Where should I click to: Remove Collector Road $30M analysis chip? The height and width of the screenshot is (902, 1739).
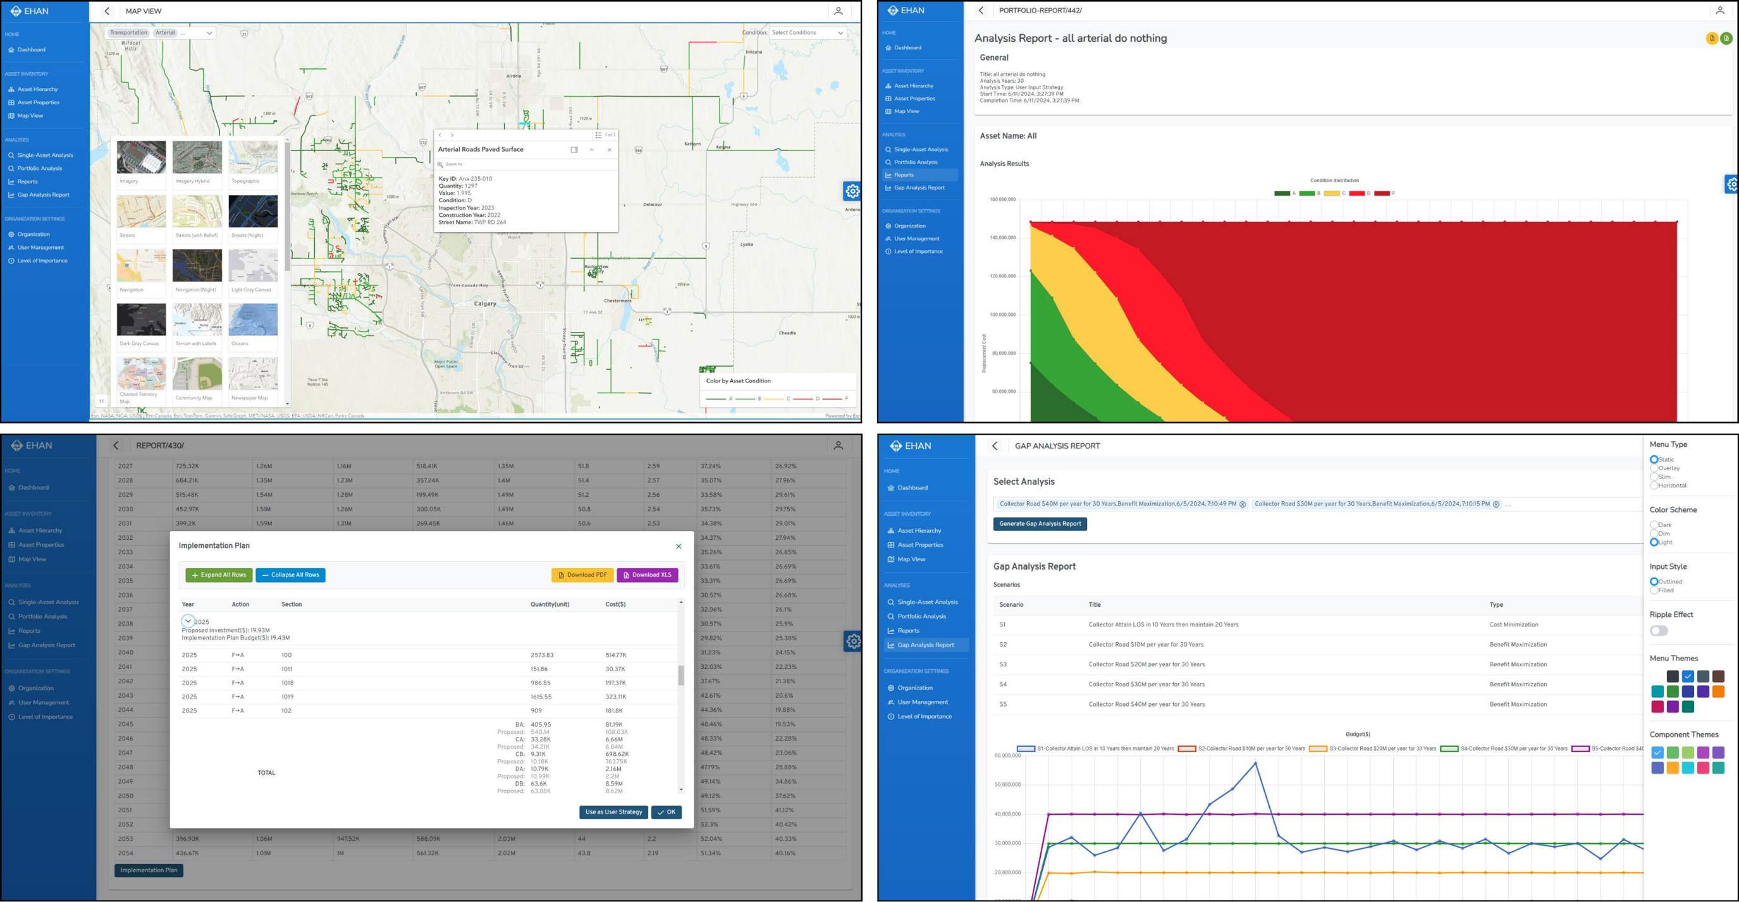(1496, 504)
